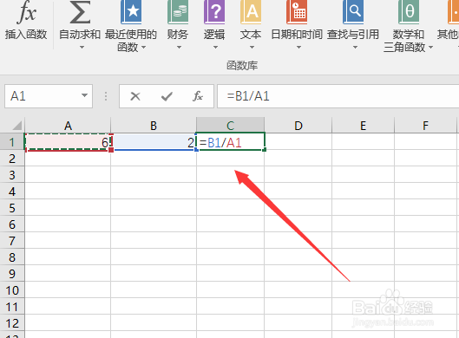This screenshot has width=459, height=338.
Task: Expand the Math and Trig (三角函数) dropdown arrow
Action: pyautogui.click(x=430, y=47)
